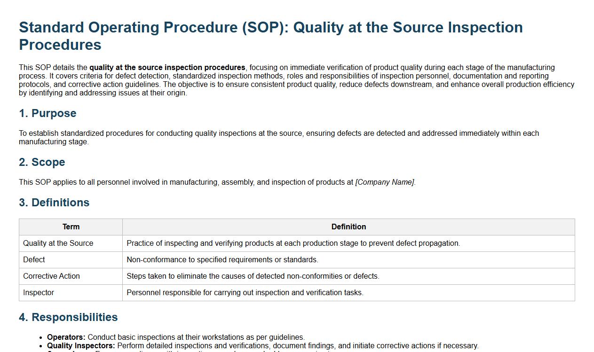Click the "4. Responsibilities" section heading

click(68, 317)
